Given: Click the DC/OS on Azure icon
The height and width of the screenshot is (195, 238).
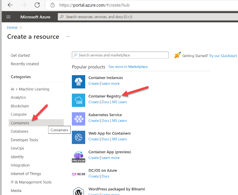Looking at the screenshot, I should click(x=79, y=174).
